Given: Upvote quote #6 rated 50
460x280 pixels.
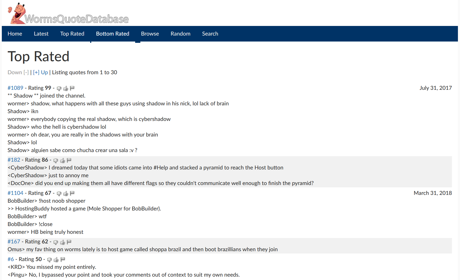Looking at the screenshot, I should (56, 260).
